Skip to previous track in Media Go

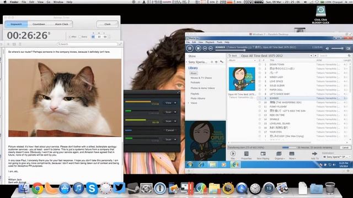click(x=205, y=48)
